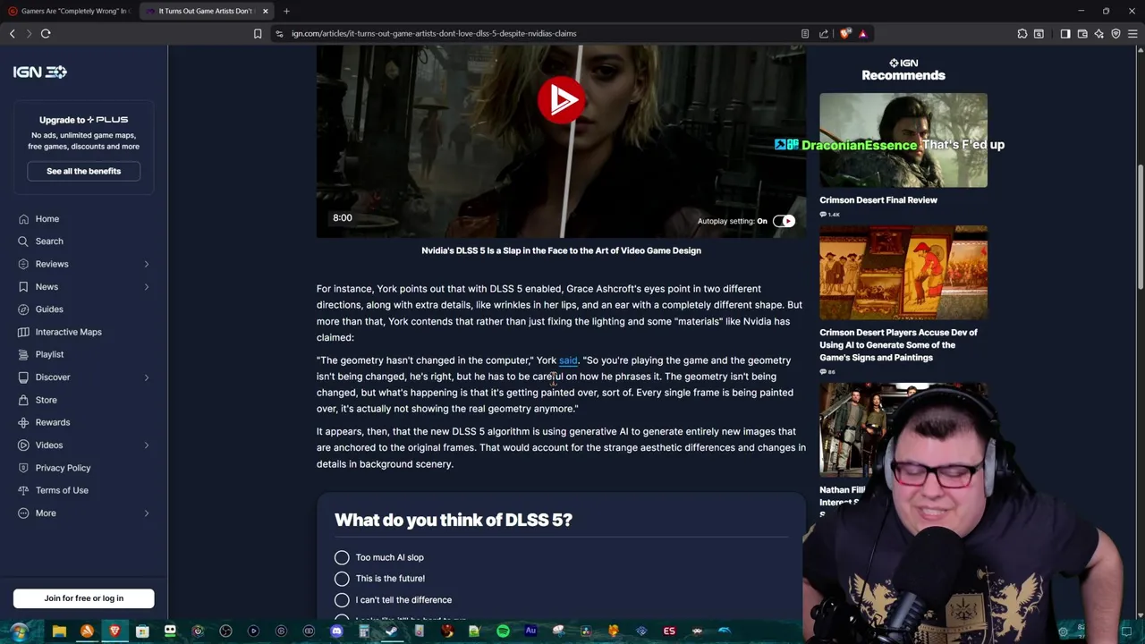Expand the Discover submenu arrow
This screenshot has height=644, width=1145.
click(147, 377)
